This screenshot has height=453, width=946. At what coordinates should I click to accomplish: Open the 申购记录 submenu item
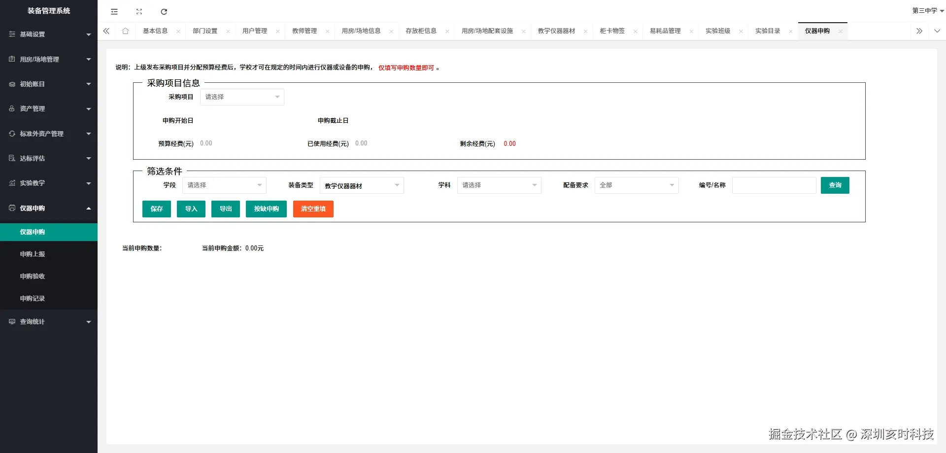pyautogui.click(x=49, y=298)
